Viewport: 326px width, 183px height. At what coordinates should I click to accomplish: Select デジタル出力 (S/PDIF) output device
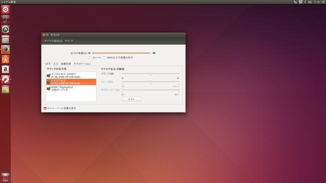[71, 76]
